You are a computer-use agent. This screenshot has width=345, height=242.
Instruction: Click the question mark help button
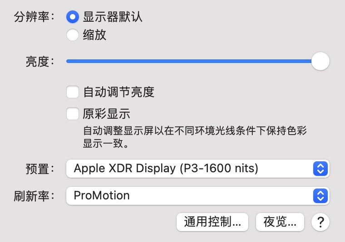click(320, 222)
